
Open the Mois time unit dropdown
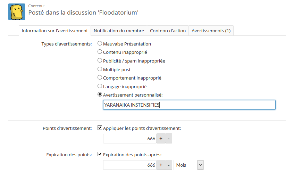pyautogui.click(x=188, y=165)
